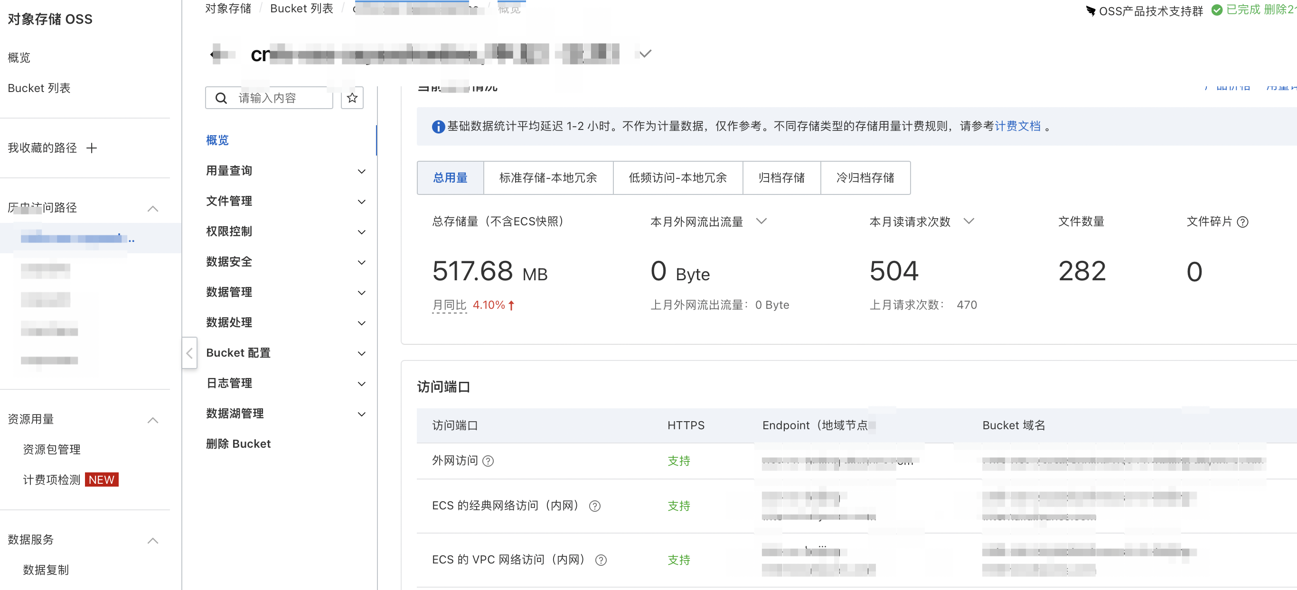
Task: Click the 外网访问 支持 HTTPS cell
Action: [678, 461]
